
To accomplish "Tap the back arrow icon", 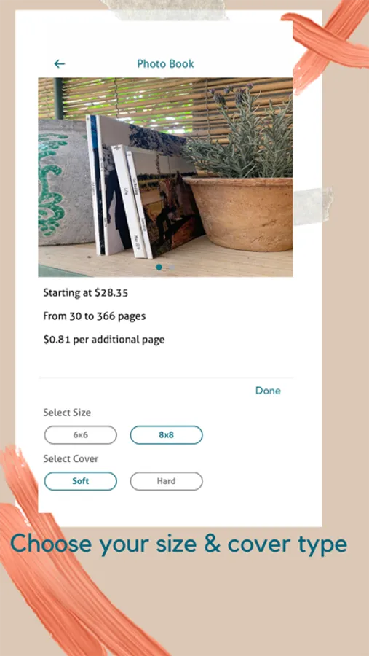I will coord(60,64).
